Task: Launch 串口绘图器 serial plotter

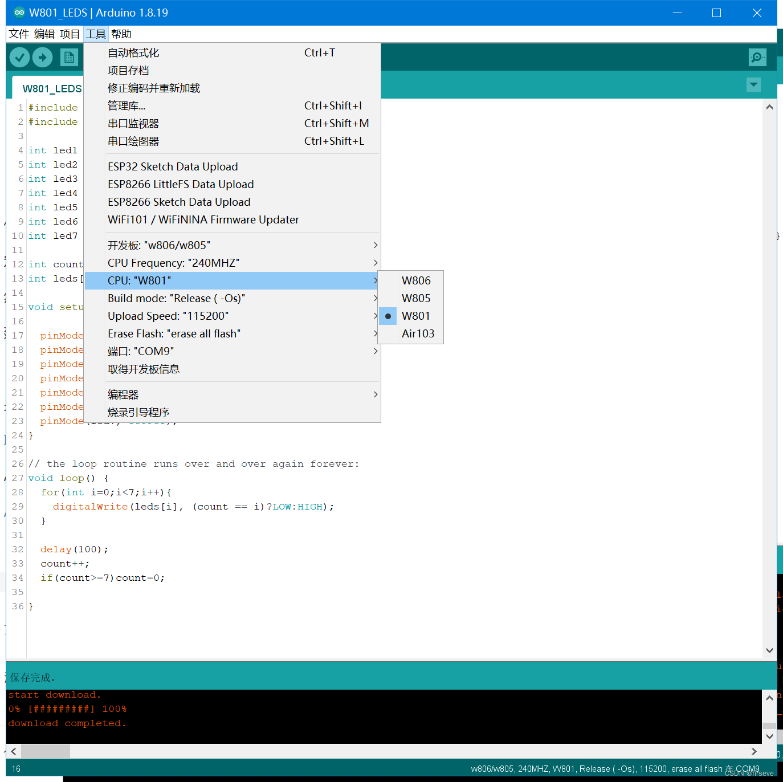Action: coord(133,141)
